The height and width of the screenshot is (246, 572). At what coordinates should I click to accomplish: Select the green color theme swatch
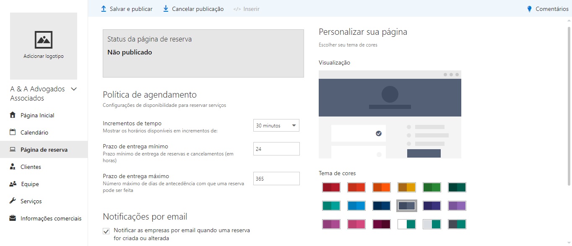pyautogui.click(x=432, y=187)
